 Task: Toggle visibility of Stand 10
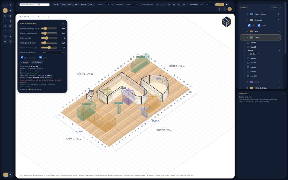tap(248, 76)
